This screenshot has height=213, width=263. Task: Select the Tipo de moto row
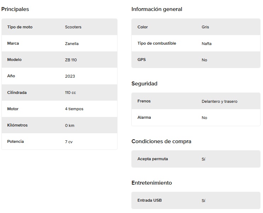tap(59, 27)
